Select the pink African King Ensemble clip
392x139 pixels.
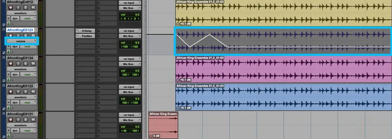pos(284,69)
